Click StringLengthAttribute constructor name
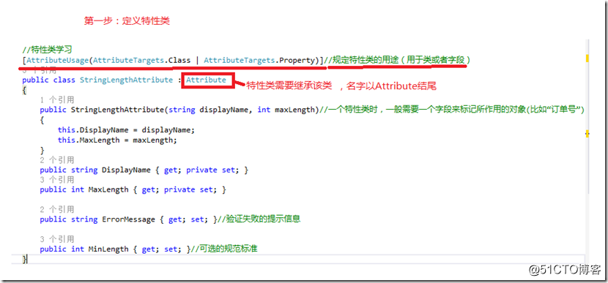 point(117,110)
